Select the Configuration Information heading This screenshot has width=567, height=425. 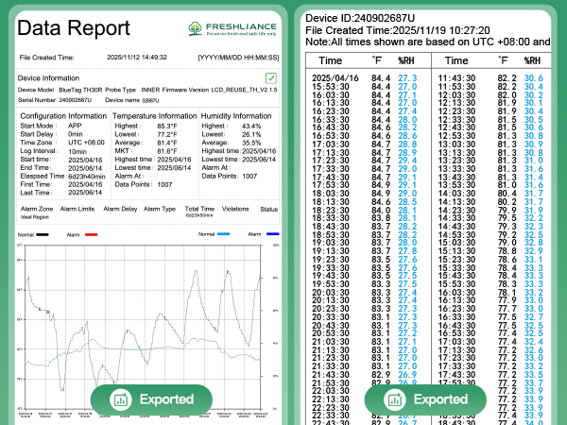point(63,115)
